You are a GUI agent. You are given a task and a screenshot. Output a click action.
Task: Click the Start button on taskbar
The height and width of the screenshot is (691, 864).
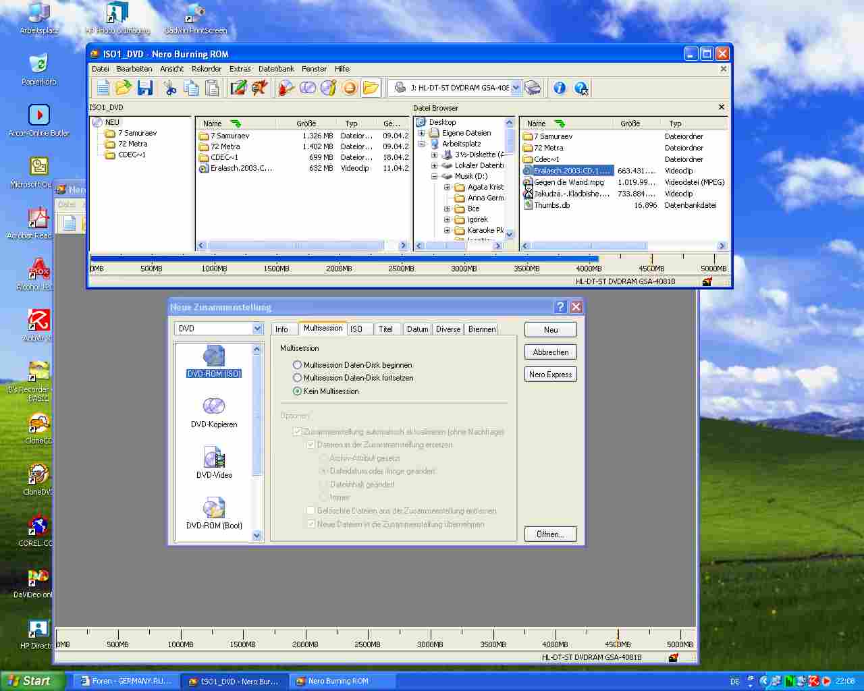(x=33, y=681)
